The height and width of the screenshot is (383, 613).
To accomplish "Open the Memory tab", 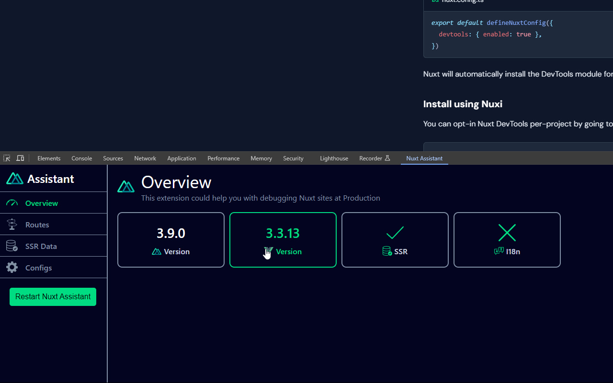I will (261, 158).
